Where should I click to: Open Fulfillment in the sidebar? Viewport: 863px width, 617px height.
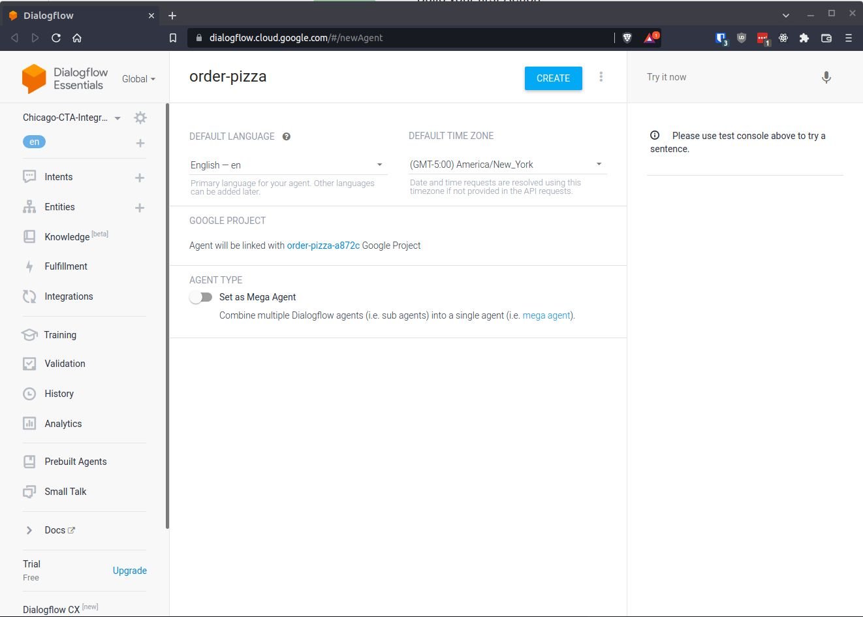(66, 266)
